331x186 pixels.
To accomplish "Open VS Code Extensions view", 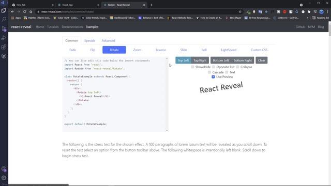I will click(4, 47).
